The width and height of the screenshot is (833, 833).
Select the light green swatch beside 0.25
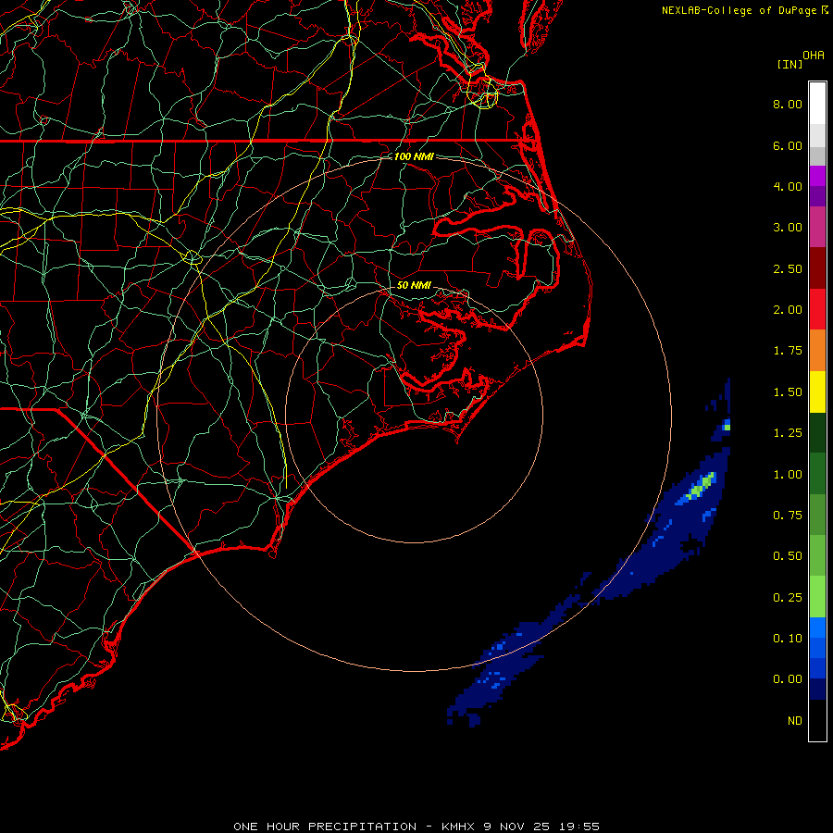817,597
